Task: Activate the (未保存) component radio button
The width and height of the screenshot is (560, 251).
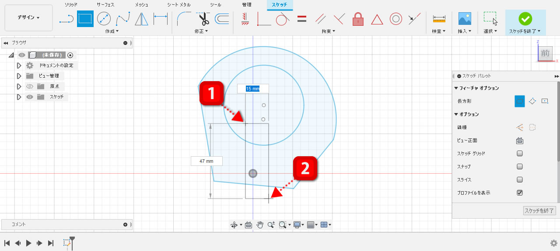Action: pyautogui.click(x=70, y=55)
